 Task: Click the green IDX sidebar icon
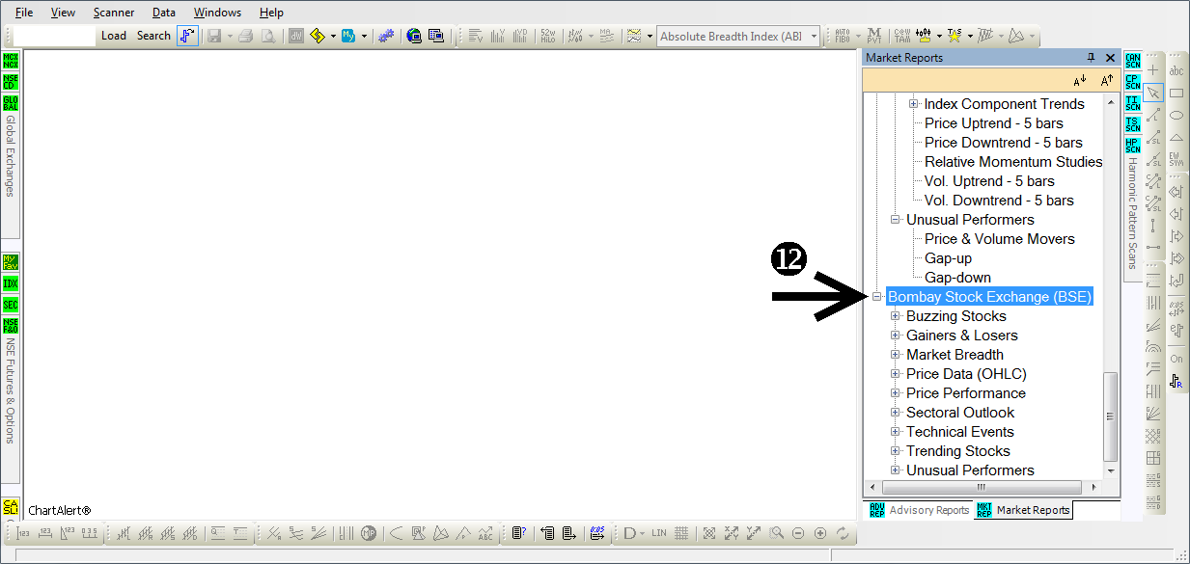click(11, 283)
